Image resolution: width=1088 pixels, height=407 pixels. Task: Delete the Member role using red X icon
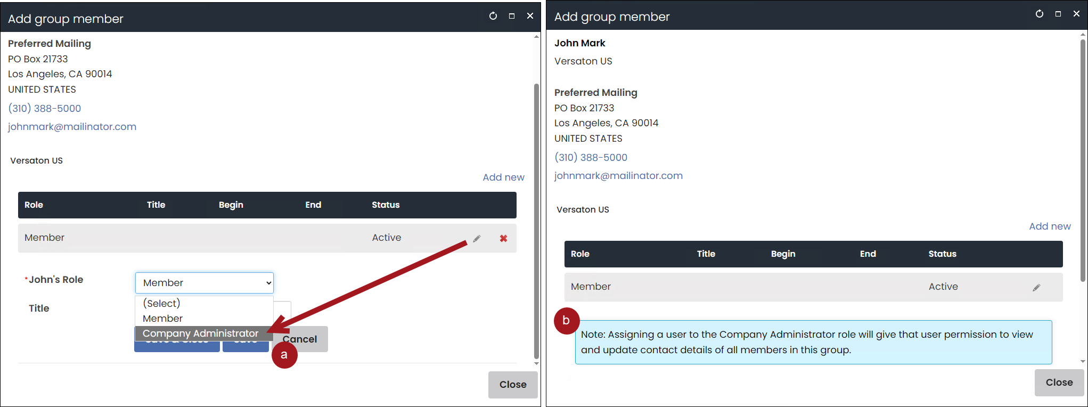(503, 239)
